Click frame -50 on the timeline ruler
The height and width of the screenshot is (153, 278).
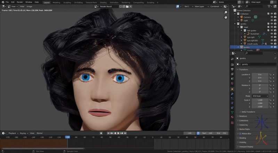[110, 137]
